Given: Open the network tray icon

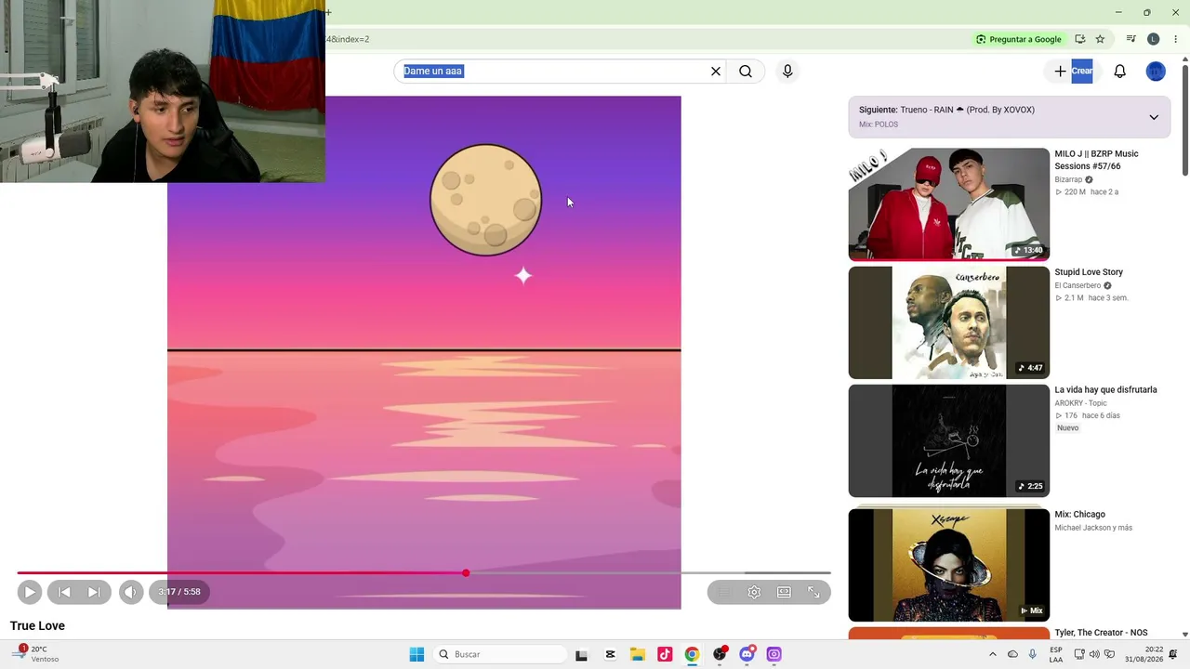Looking at the screenshot, I should [1078, 654].
